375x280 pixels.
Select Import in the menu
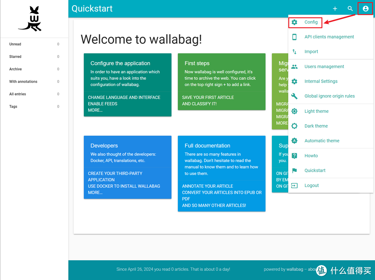click(311, 52)
